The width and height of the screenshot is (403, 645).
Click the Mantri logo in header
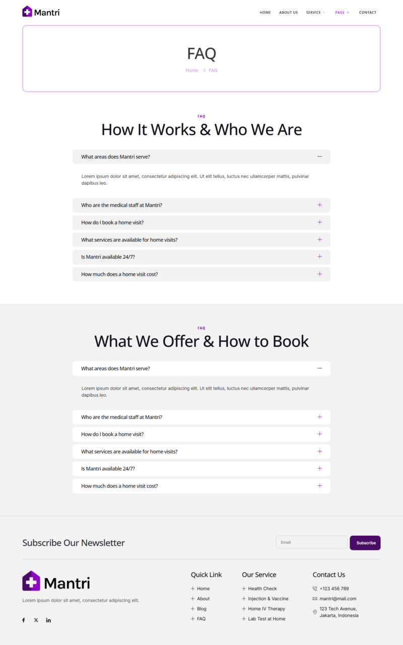(41, 12)
